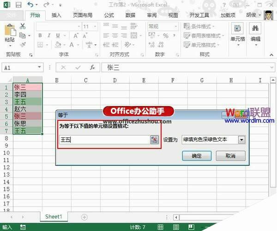The width and height of the screenshot is (277, 231).
Task: Click the Increase Decimal icon
Action: point(151,45)
